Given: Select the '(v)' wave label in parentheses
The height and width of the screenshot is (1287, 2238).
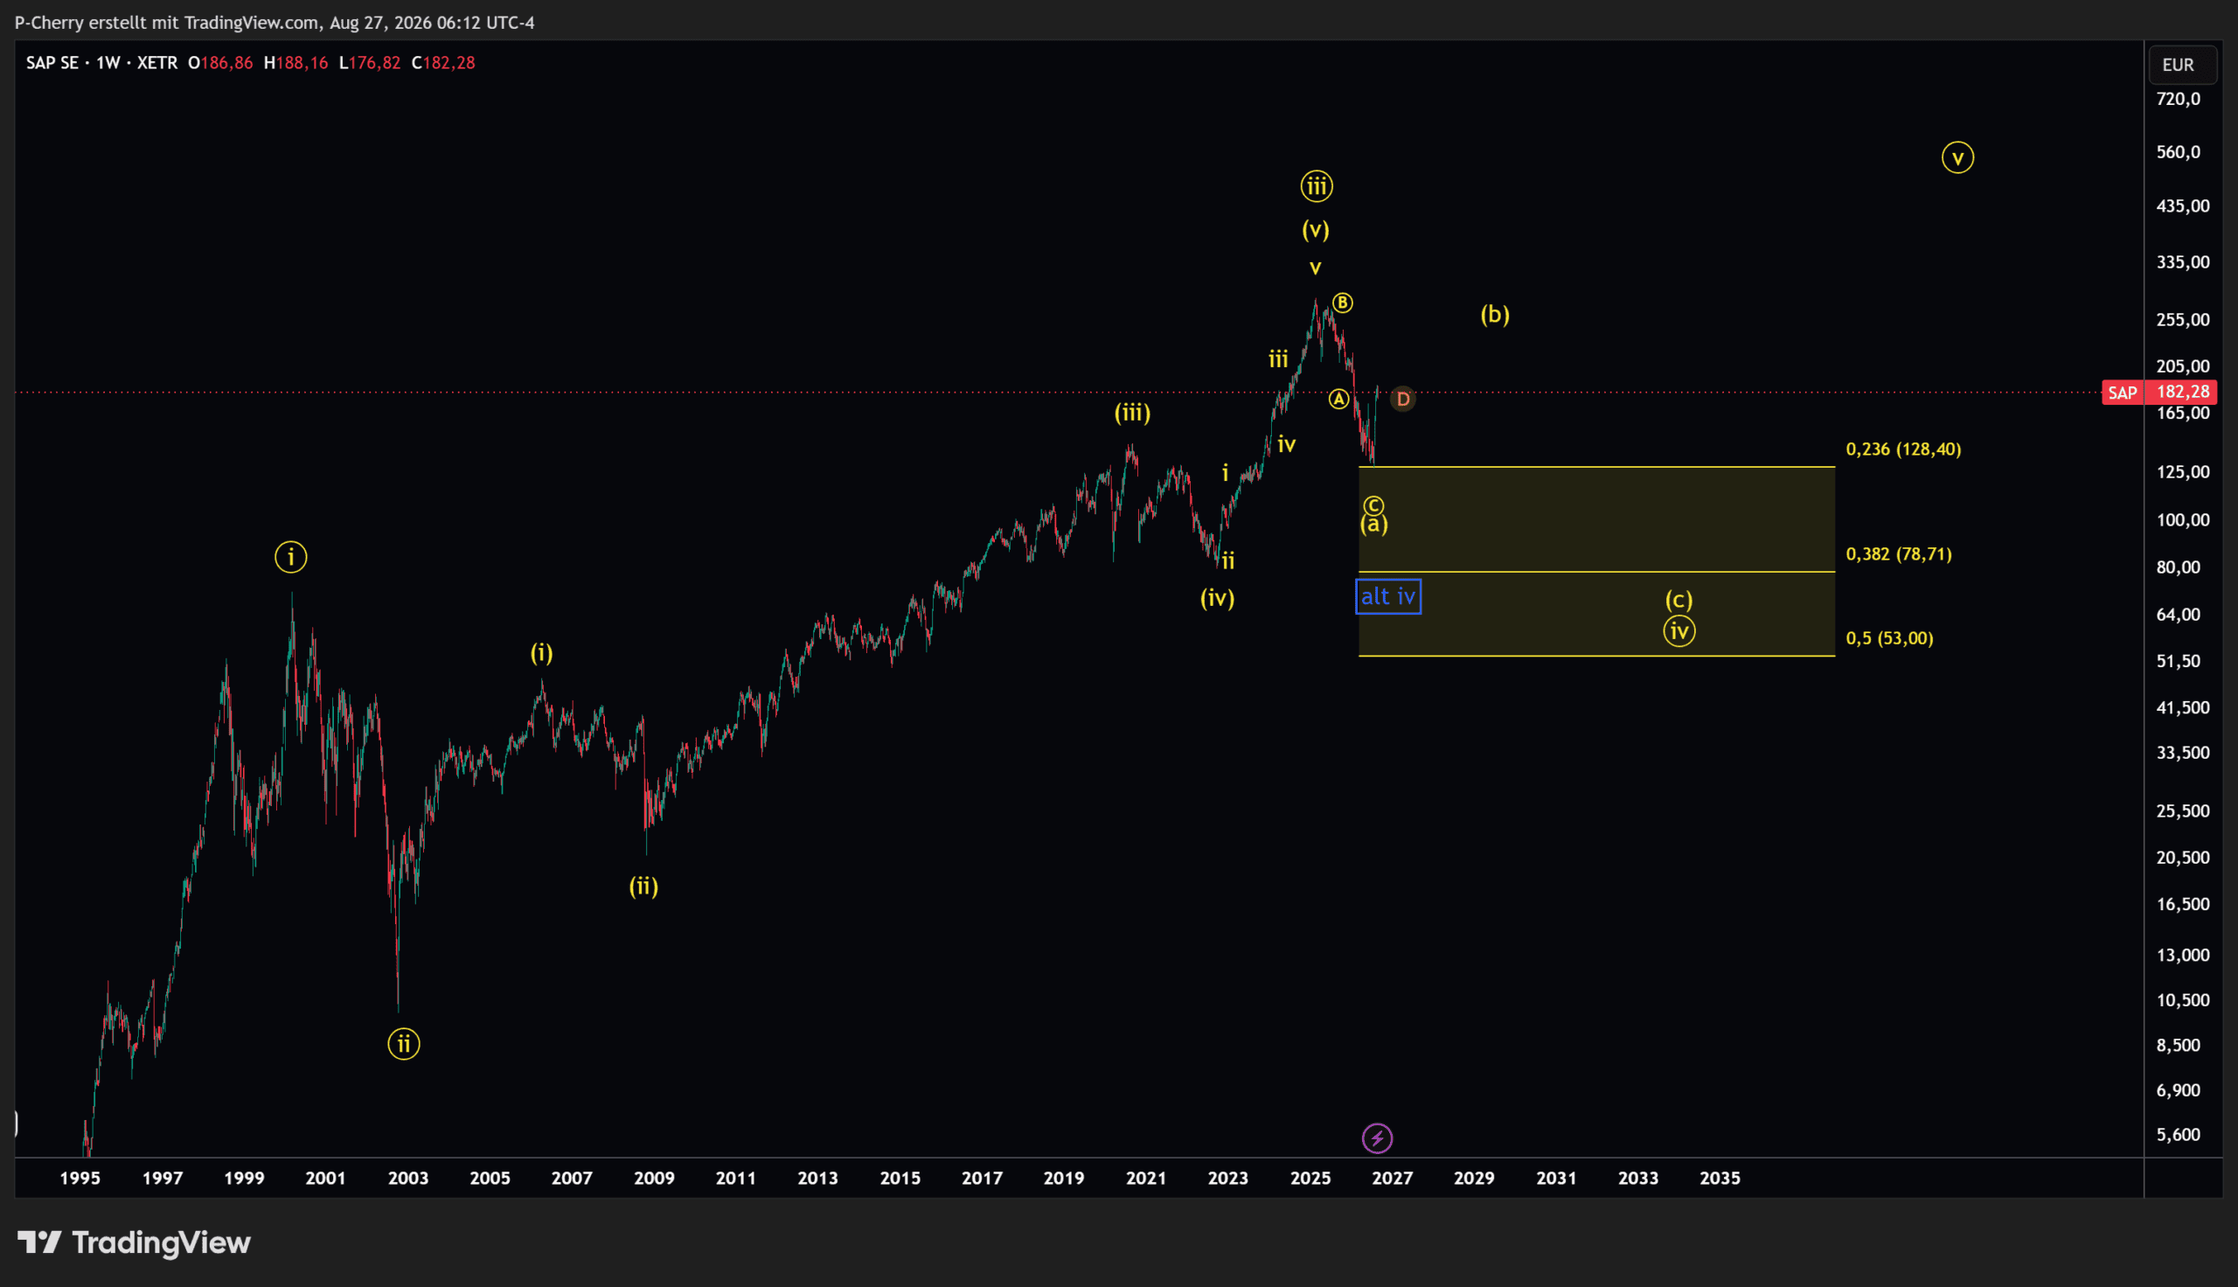Looking at the screenshot, I should 1316,230.
